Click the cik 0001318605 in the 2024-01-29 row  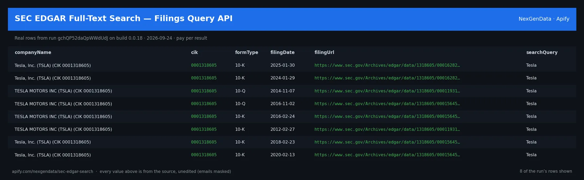click(204, 78)
